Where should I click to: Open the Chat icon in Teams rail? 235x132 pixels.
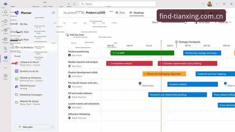6,21
